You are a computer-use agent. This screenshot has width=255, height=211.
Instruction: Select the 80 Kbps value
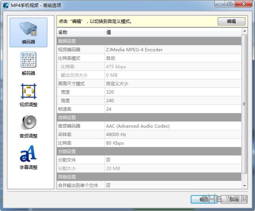click(115, 143)
